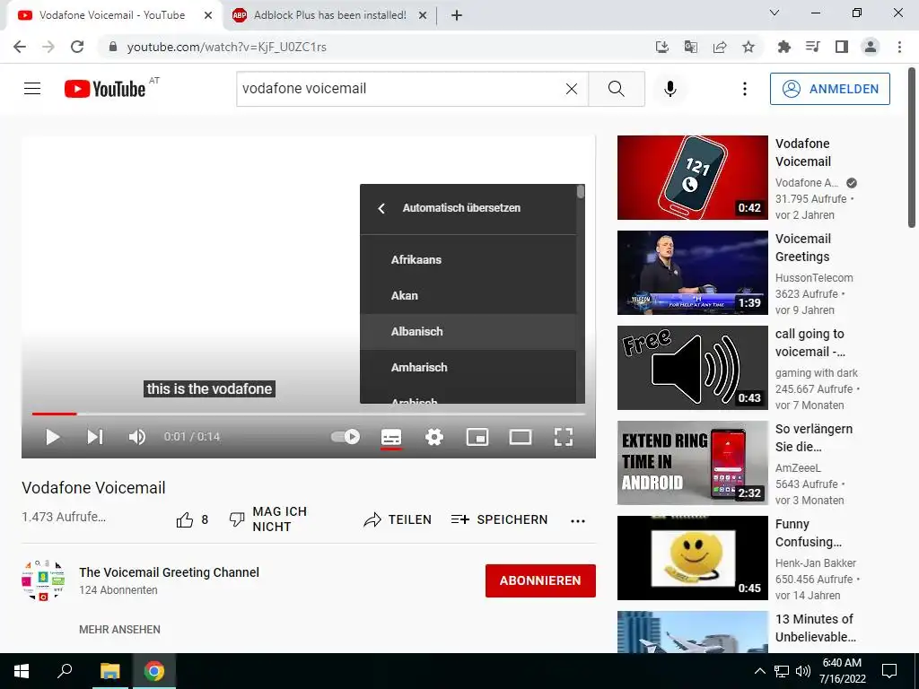Reload the page
The width and height of the screenshot is (919, 689).
point(77,47)
